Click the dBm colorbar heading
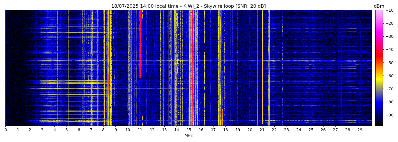 point(379,6)
